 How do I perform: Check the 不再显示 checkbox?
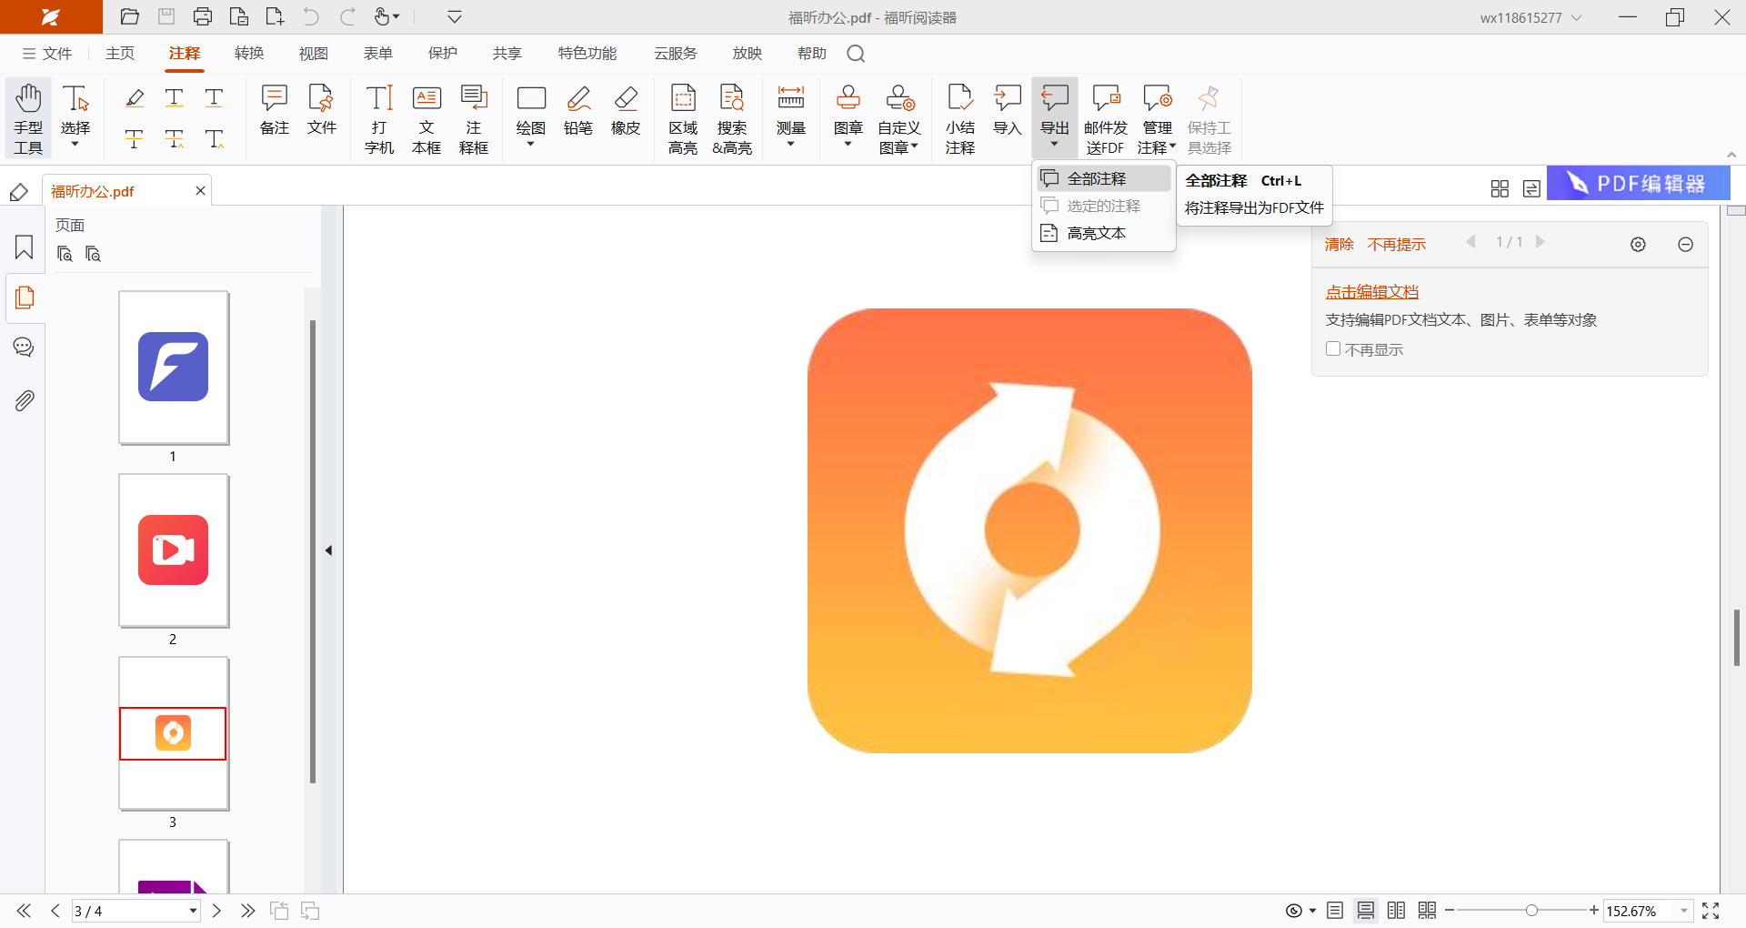(1333, 348)
